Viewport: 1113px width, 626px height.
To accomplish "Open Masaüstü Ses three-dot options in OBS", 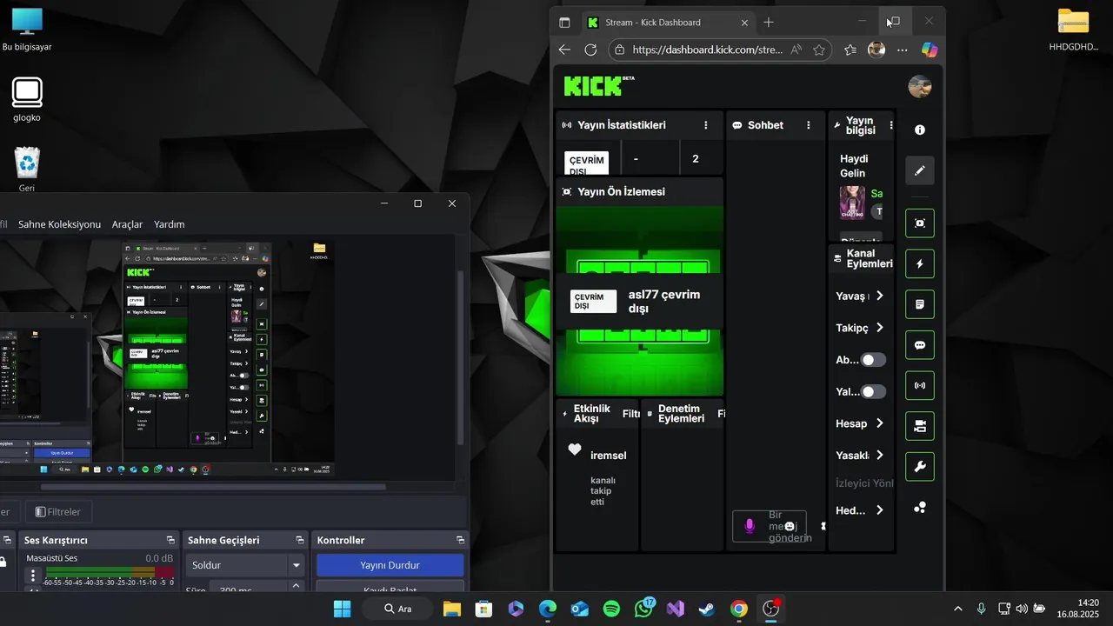I will [33, 576].
